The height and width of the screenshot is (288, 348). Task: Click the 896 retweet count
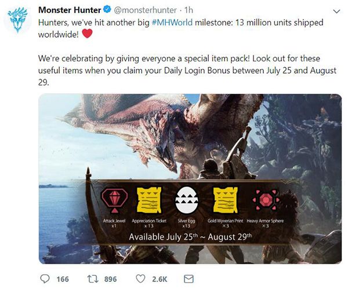(x=110, y=279)
